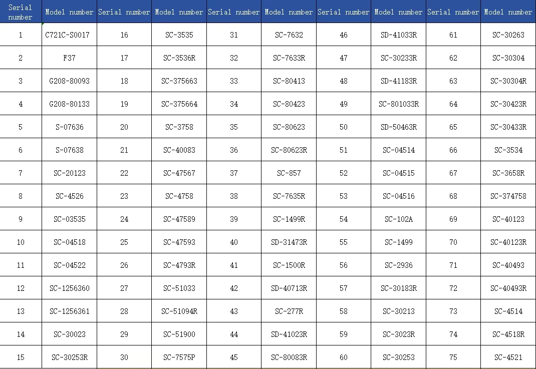Select model SC-4758

179,196
